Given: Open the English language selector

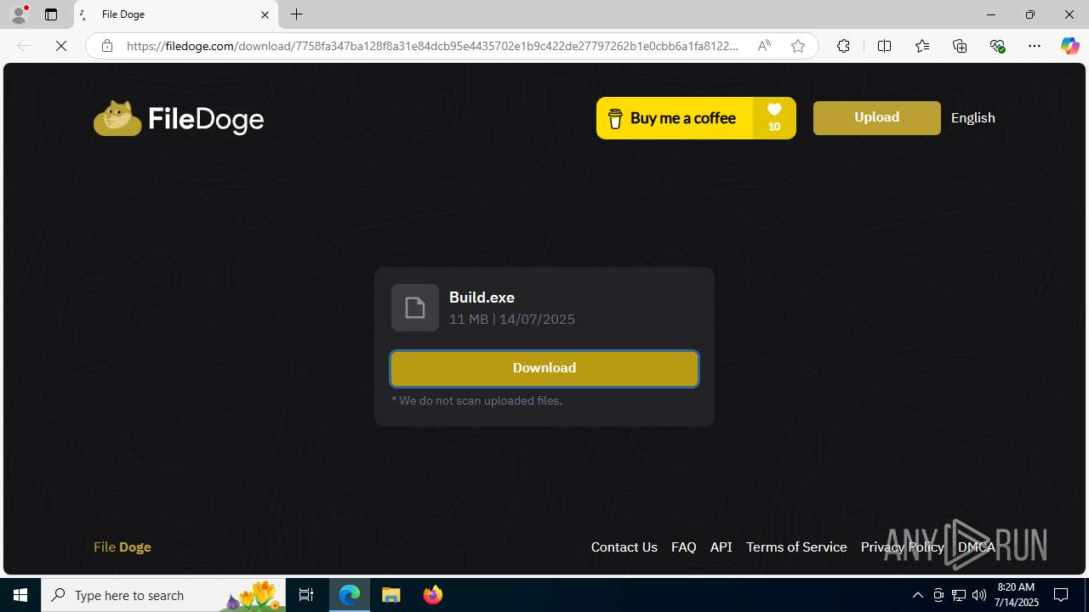Looking at the screenshot, I should pyautogui.click(x=973, y=118).
